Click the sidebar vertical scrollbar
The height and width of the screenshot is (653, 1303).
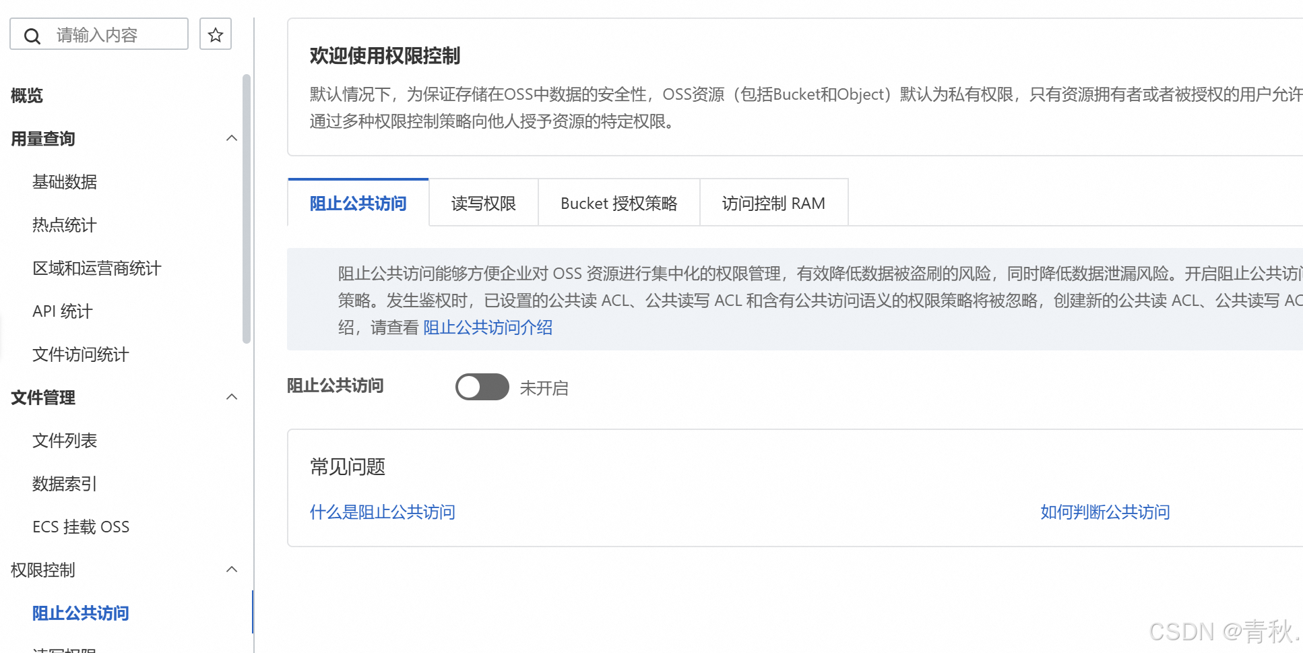247,209
